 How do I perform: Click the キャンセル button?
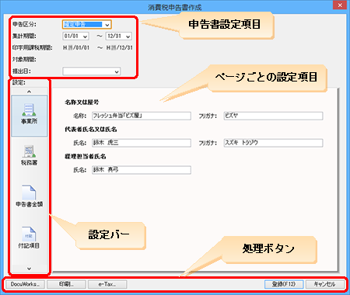pos(325,284)
